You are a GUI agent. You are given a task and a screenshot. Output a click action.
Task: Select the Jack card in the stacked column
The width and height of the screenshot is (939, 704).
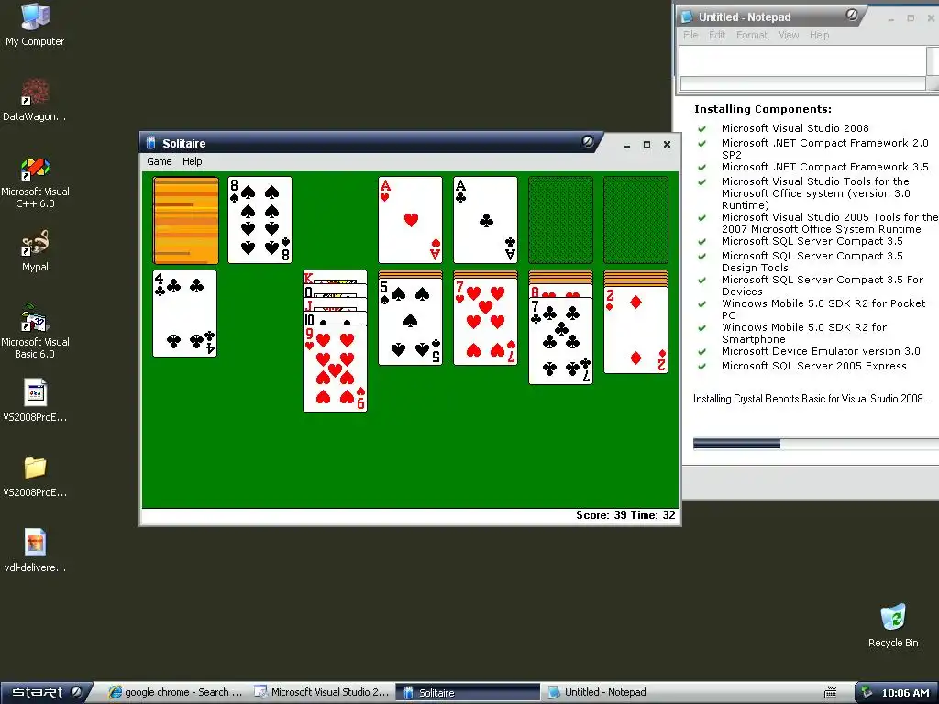click(336, 304)
